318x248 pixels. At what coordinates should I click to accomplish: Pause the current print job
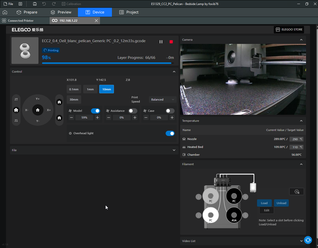coord(161,42)
